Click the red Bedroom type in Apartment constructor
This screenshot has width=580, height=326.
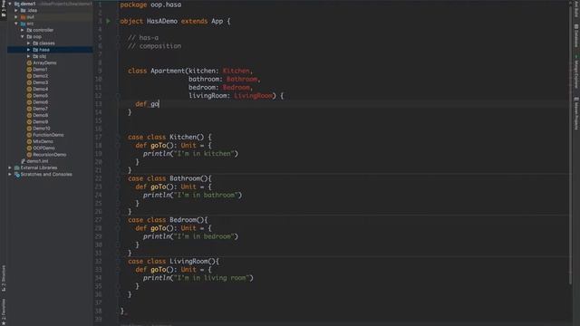236,87
